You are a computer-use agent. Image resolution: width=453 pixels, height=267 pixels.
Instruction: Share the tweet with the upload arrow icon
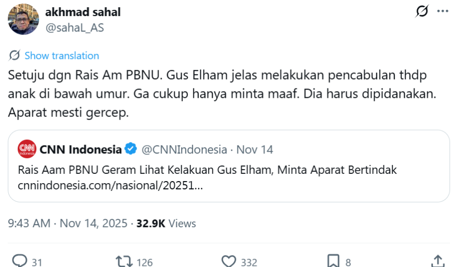437,260
